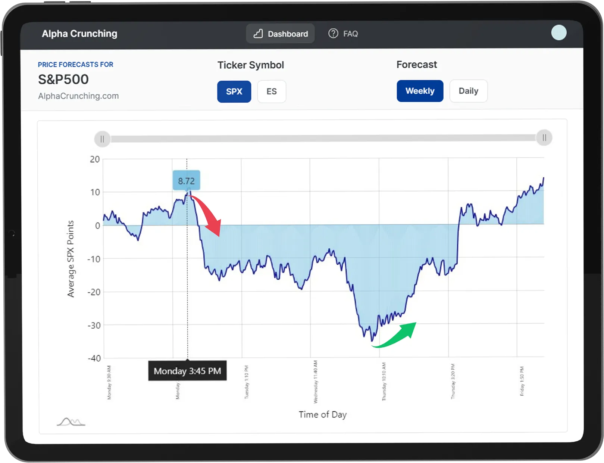Open the Dashboard tab
This screenshot has height=463, width=604.
coord(280,34)
